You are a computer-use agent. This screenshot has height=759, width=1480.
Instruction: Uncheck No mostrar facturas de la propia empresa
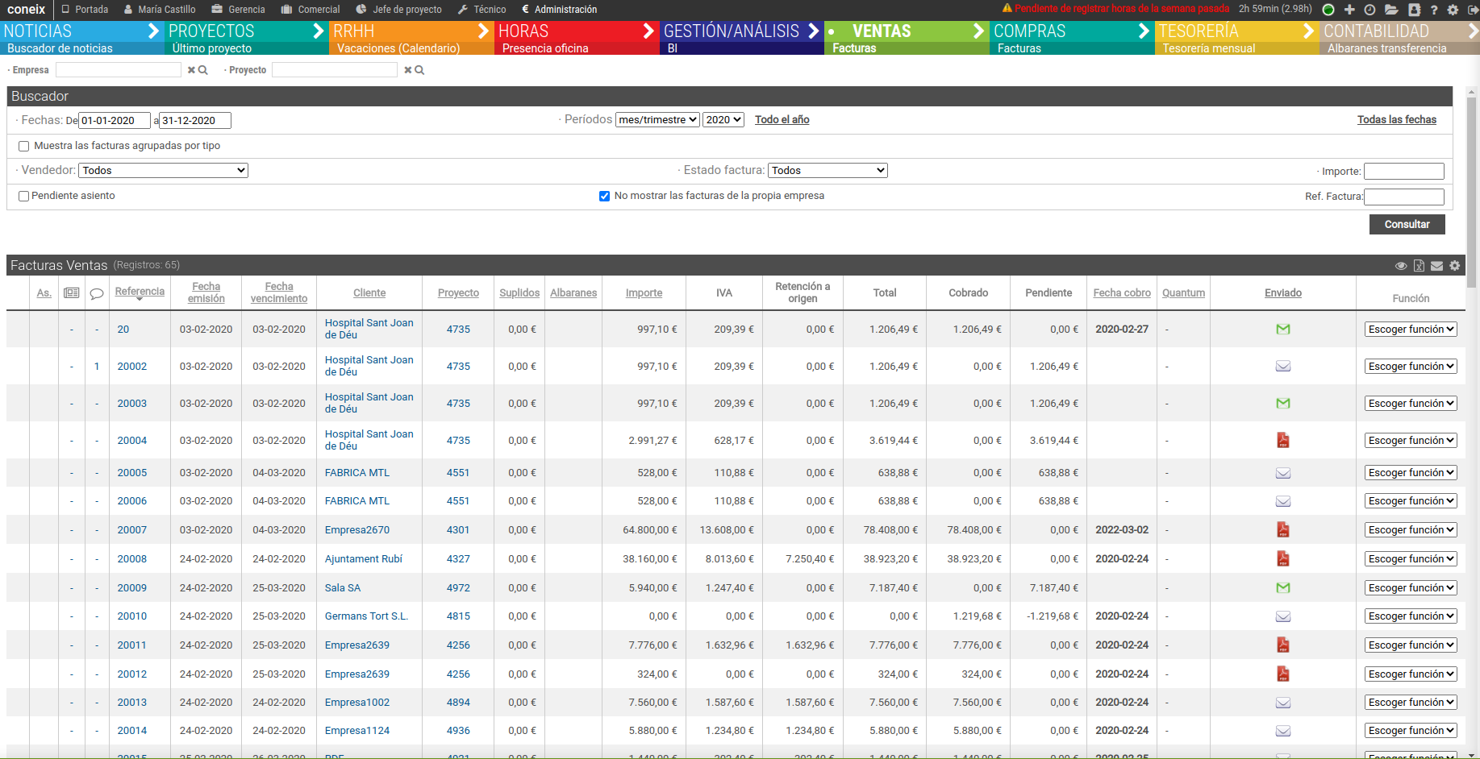click(x=604, y=196)
